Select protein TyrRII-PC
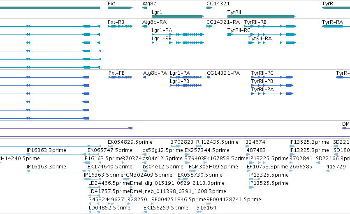The image size is (350, 214). click(x=262, y=74)
